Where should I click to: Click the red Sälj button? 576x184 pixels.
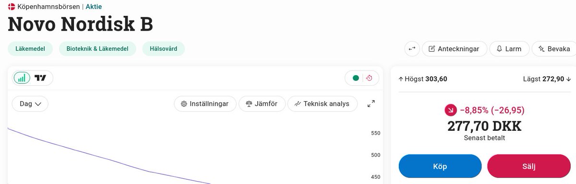pos(529,166)
